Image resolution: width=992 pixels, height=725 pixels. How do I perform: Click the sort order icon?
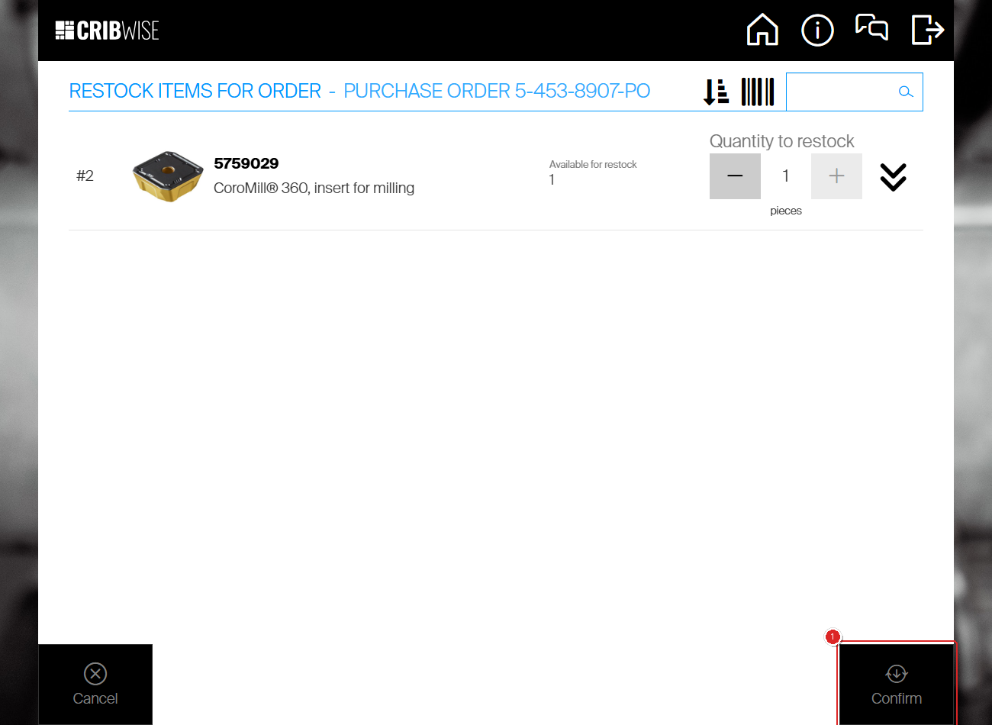(716, 92)
